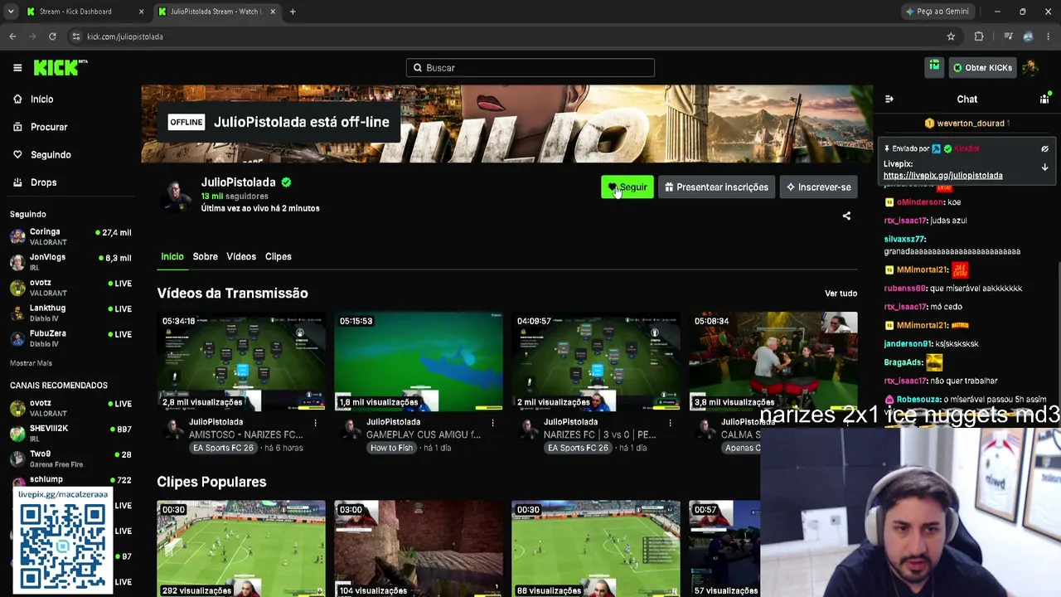1061x597 pixels.
Task: Open options for AMISTOSO - NARIZES video
Action: coord(315,423)
